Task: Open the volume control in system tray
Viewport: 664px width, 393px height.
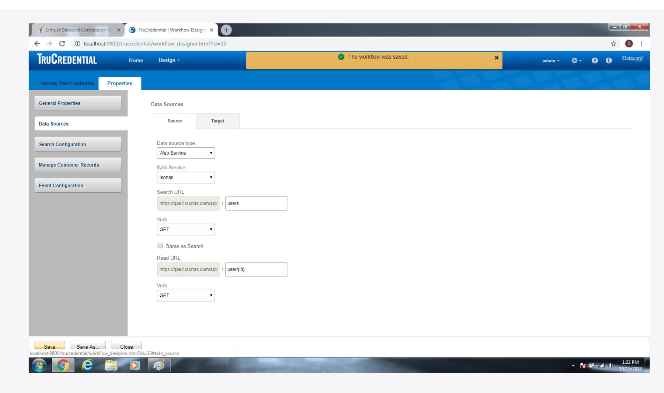Action: [611, 365]
